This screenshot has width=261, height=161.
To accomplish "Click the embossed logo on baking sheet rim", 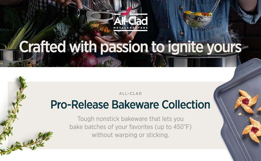I will [x=249, y=69].
